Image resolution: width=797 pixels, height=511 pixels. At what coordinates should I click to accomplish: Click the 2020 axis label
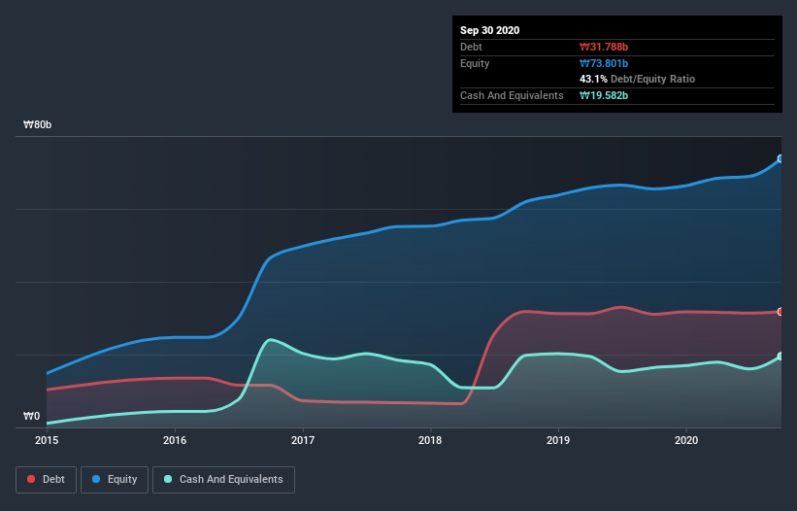tap(686, 440)
